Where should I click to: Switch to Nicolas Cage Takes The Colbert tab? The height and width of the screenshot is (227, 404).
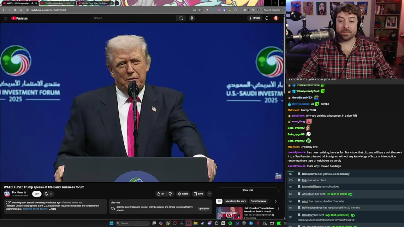click(95, 3)
